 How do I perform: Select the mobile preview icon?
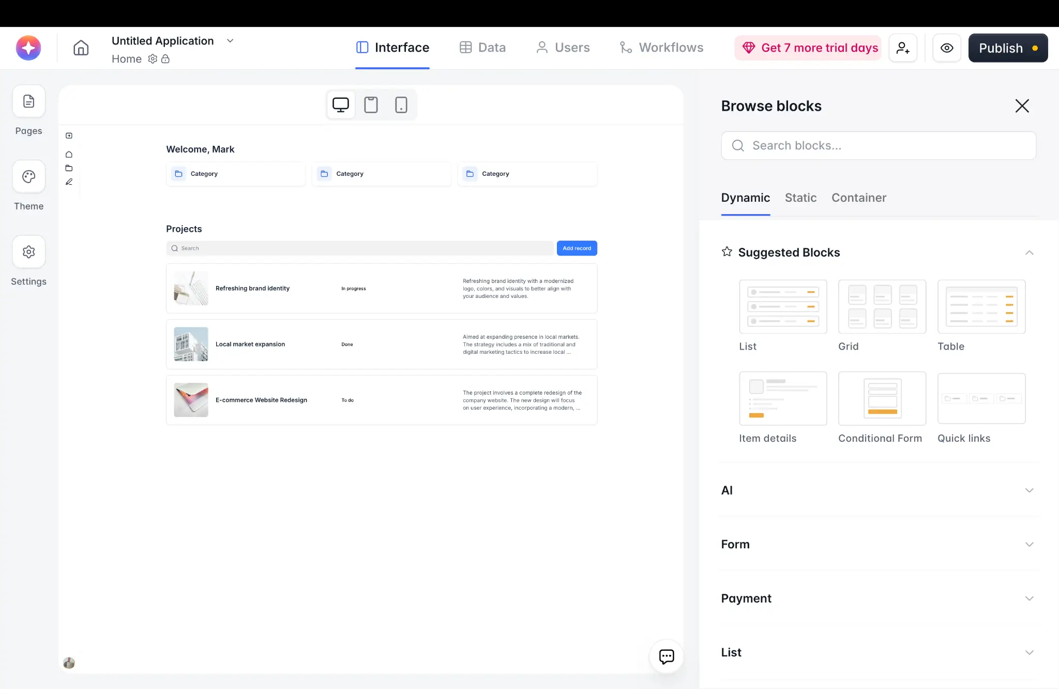[402, 104]
